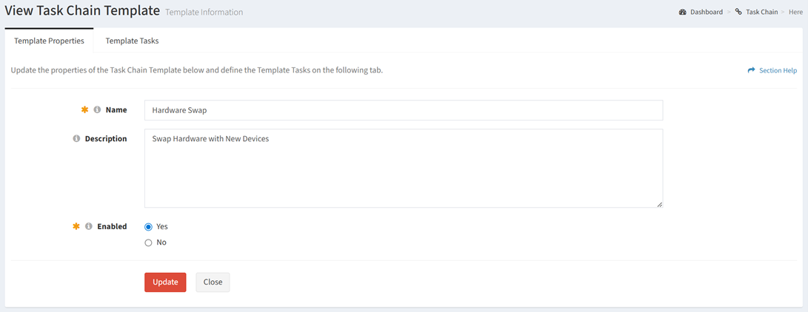Click the info icon beside Description
Screen dimensions: 808x312
coord(76,139)
